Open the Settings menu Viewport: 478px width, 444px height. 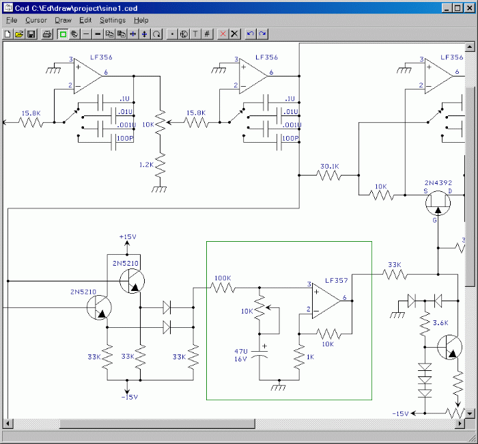coord(113,20)
